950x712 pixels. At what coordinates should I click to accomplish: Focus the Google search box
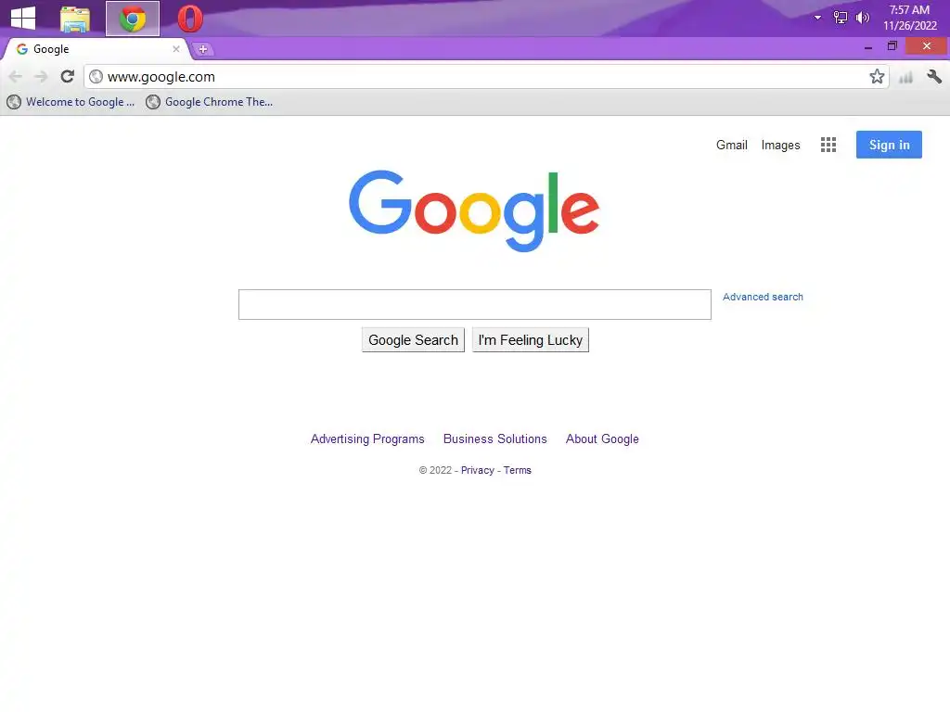474,304
